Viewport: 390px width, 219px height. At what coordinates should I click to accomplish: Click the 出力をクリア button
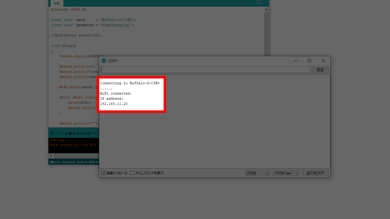[315, 173]
